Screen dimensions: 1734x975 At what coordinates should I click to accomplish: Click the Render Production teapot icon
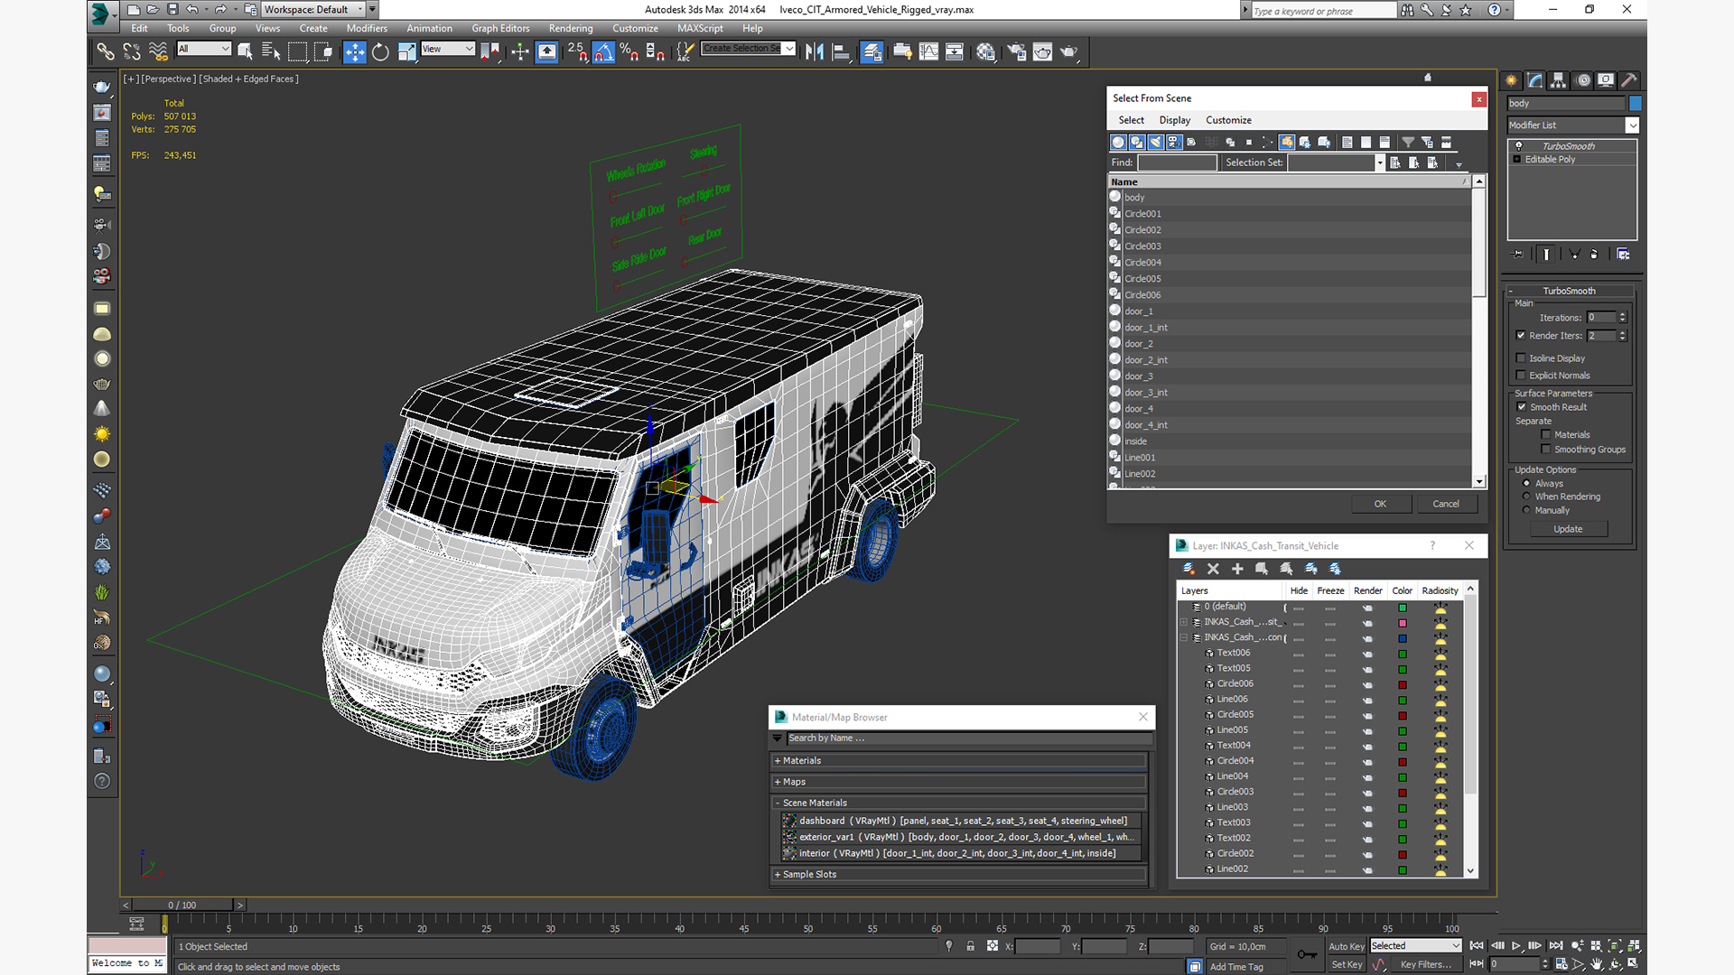click(x=1069, y=51)
